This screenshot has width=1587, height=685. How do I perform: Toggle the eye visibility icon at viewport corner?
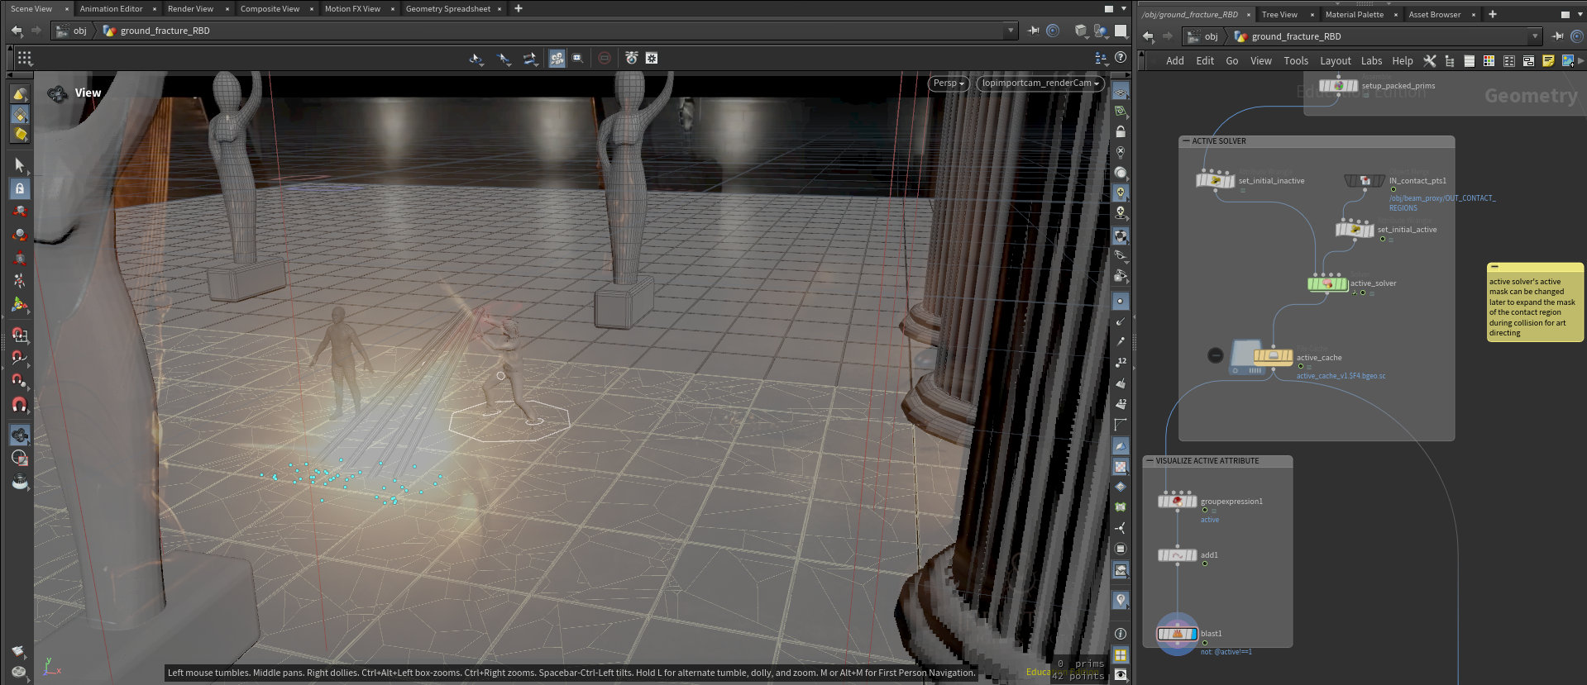point(1121,674)
